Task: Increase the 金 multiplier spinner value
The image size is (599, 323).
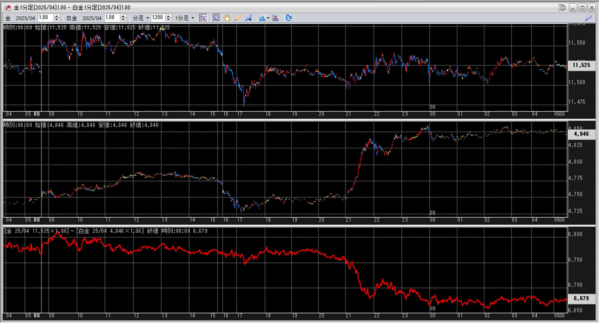Action: pos(57,16)
